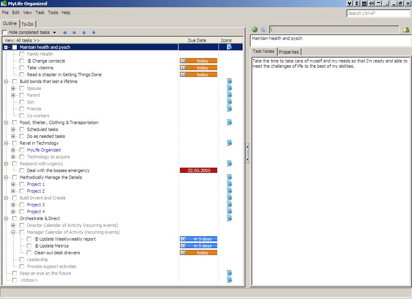Check the Family Health task box
Viewport: 412px width, 299px height.
pyautogui.click(x=22, y=54)
